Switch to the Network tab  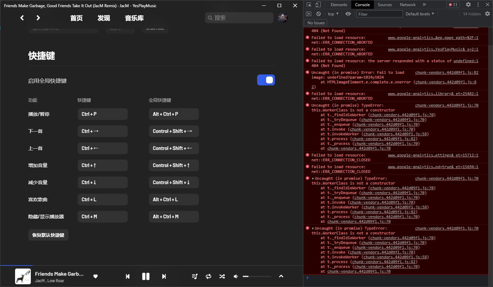[408, 4]
